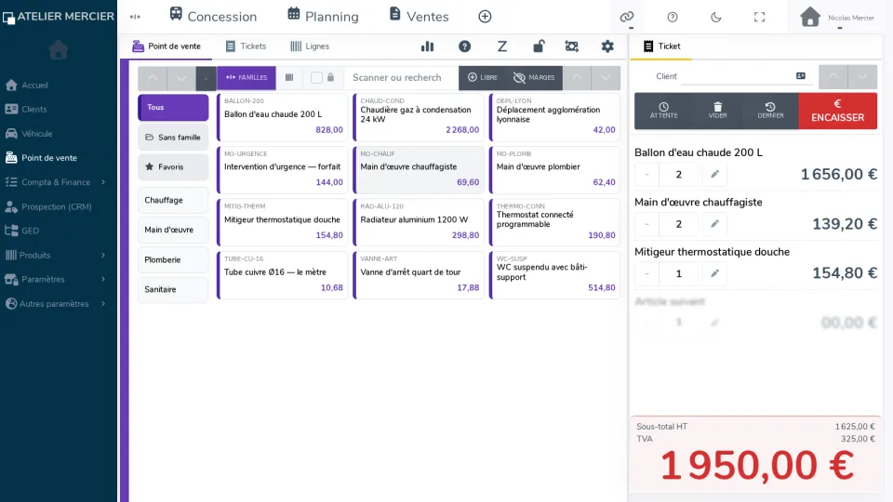Open the help question mark in header
This screenshot has width=893, height=502.
[x=673, y=17]
